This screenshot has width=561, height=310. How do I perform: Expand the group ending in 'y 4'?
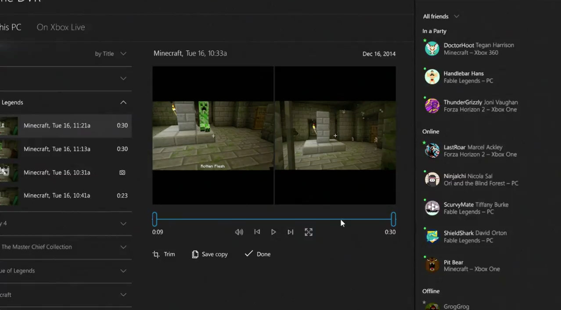click(x=123, y=224)
